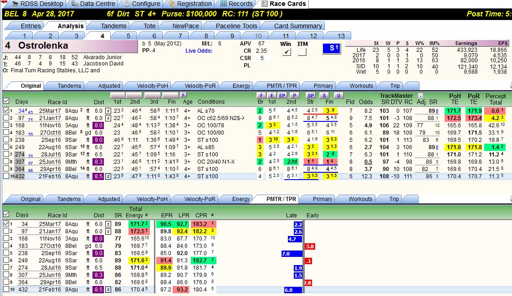Viewport: 512px width, 296px height.
Task: Click the blue S1 button
Action: [x=332, y=48]
